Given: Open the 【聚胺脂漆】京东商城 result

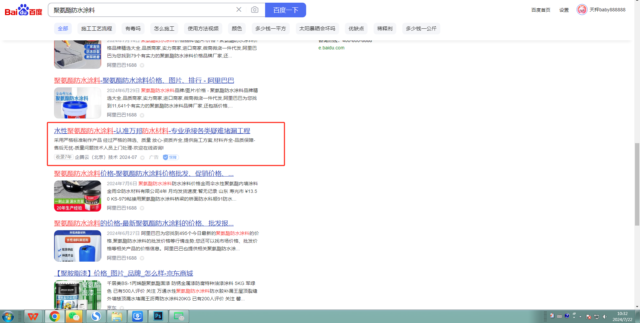Looking at the screenshot, I should click(124, 273).
